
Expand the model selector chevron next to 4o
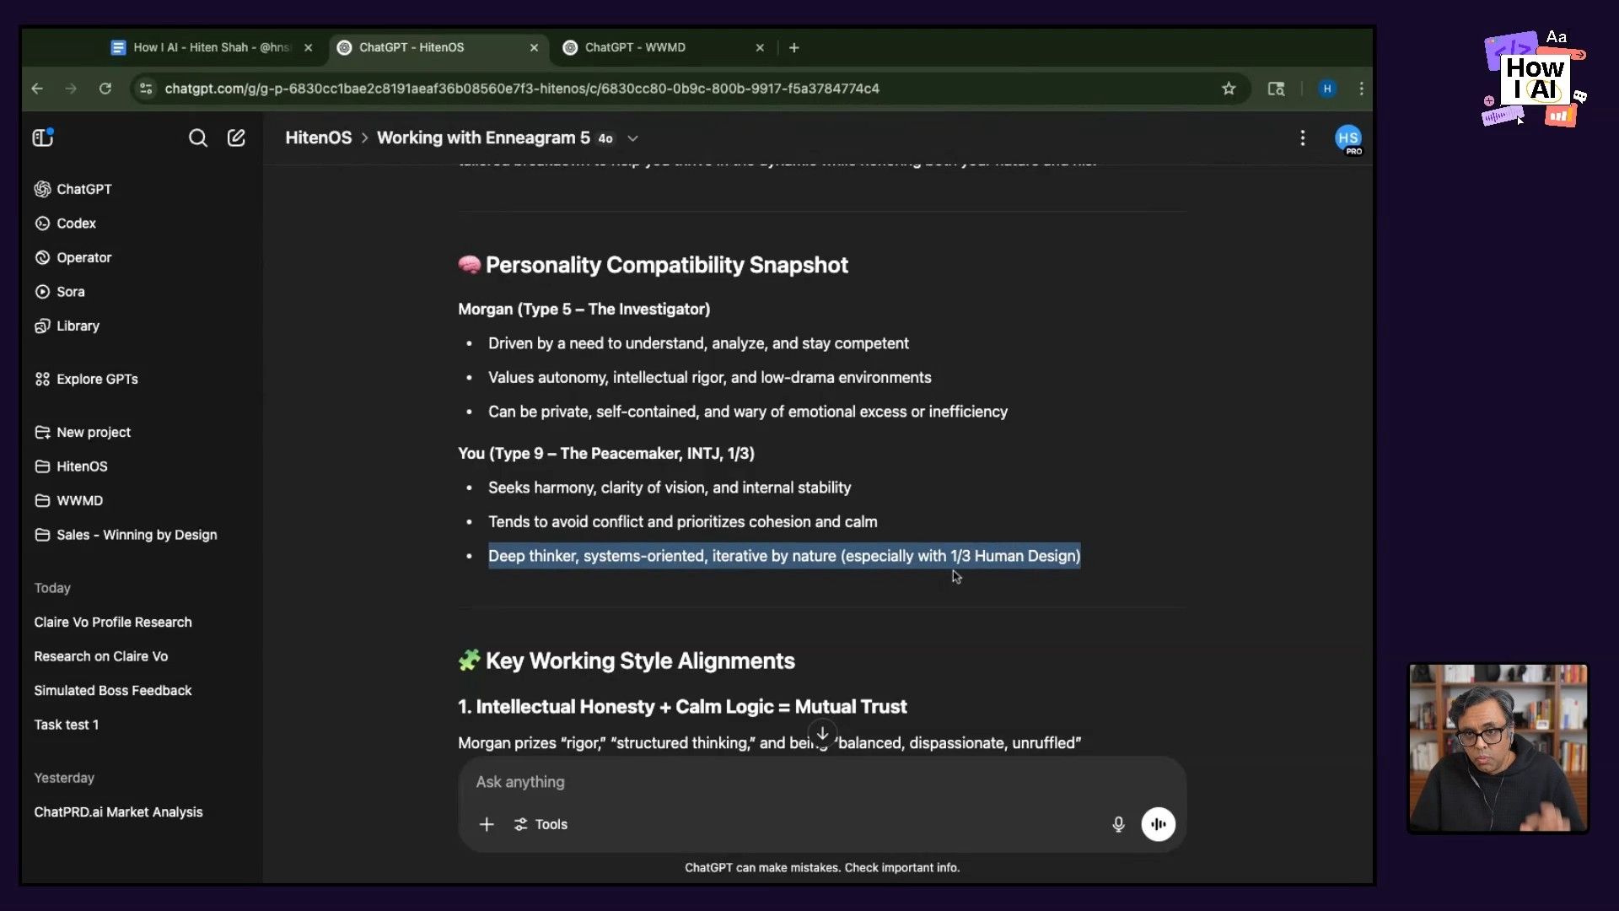(x=632, y=138)
